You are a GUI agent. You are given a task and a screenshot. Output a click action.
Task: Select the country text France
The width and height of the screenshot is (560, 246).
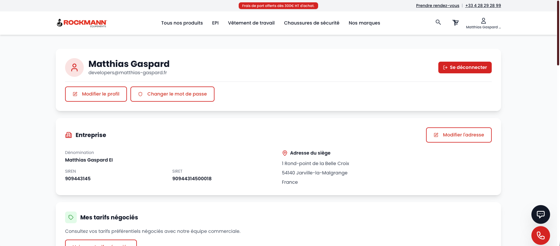(x=290, y=182)
